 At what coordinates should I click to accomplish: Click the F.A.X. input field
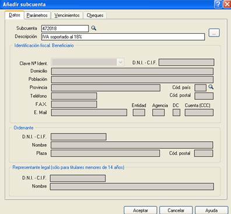click(74, 104)
